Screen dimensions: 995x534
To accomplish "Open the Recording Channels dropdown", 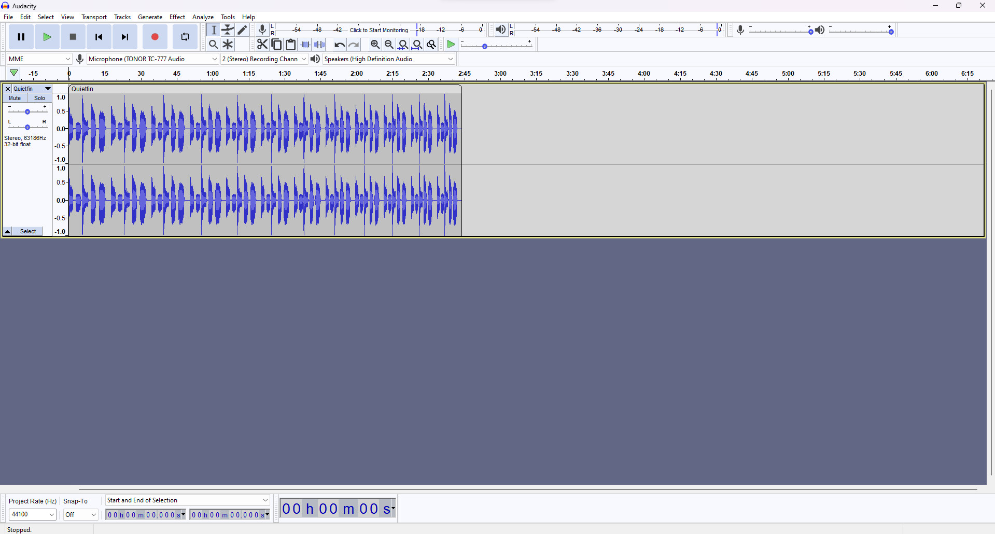I will point(264,59).
